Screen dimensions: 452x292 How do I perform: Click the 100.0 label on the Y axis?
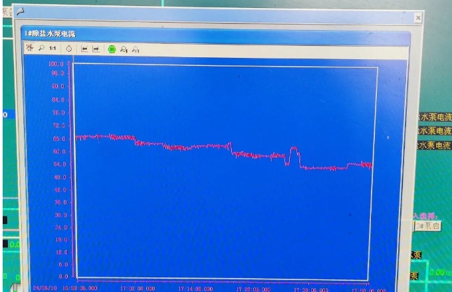57,63
